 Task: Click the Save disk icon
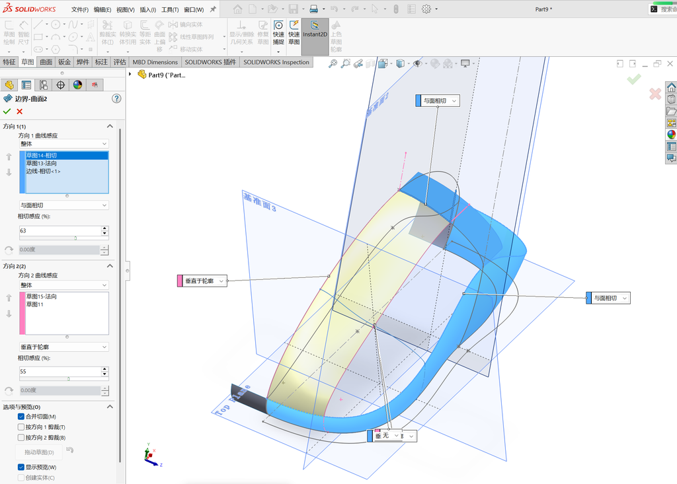click(293, 9)
